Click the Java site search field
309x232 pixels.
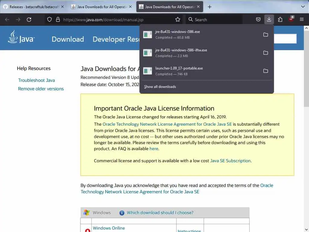(x=285, y=39)
